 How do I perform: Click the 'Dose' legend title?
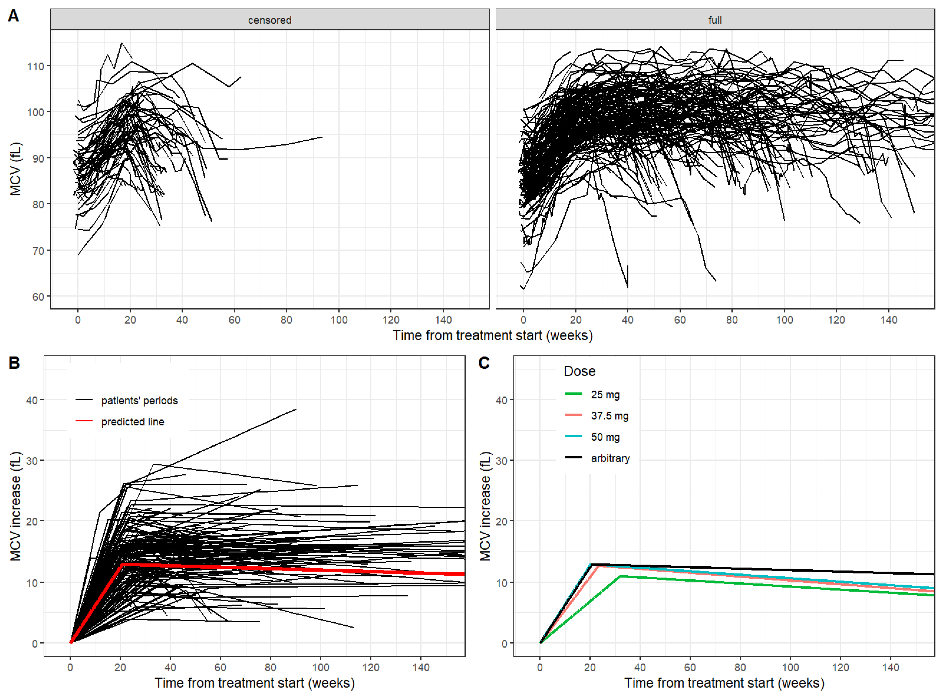579,371
